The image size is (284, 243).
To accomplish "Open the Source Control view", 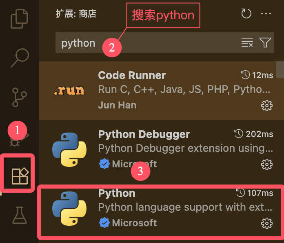I will pos(19,97).
